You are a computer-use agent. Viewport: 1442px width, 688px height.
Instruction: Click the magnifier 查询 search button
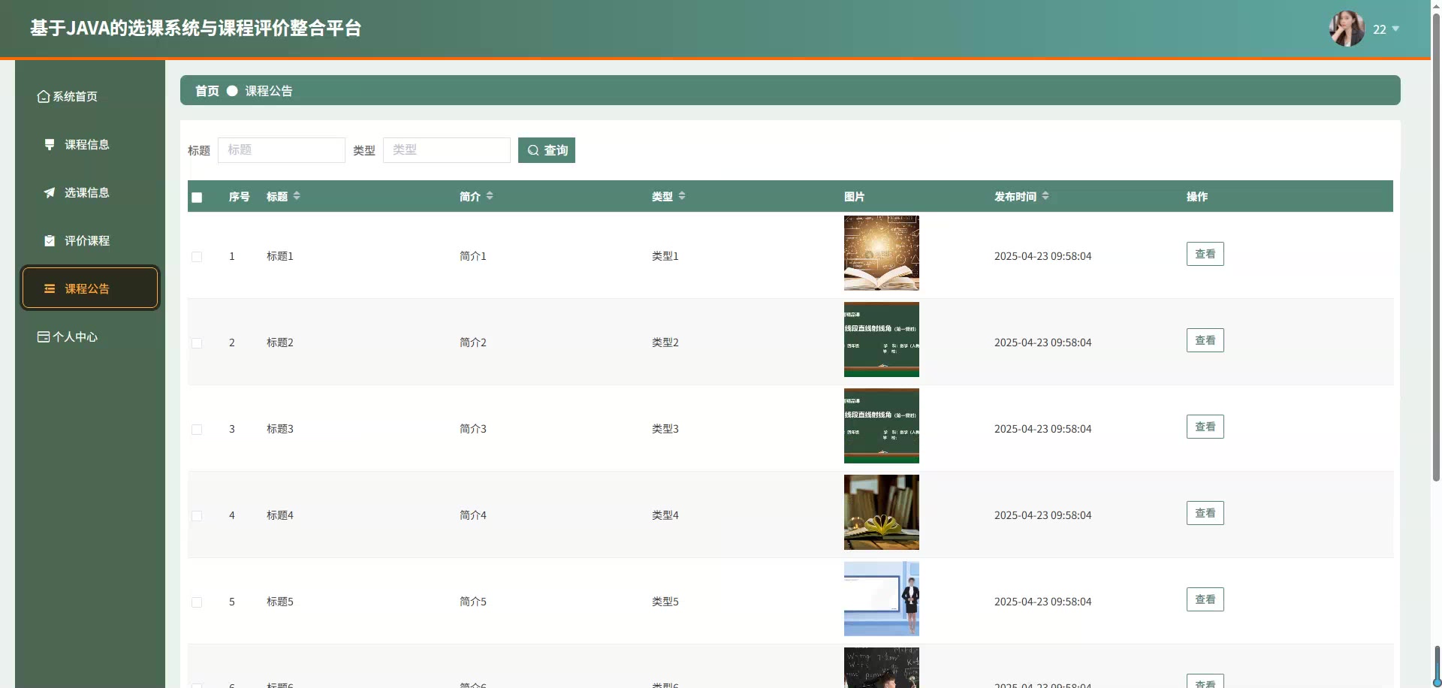pos(547,150)
